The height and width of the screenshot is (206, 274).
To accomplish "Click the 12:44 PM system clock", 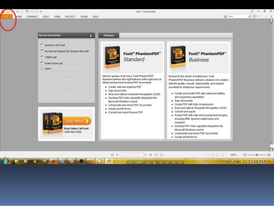I will point(256,162).
